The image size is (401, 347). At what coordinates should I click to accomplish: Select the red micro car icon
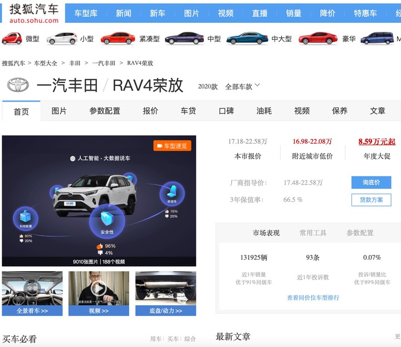coord(12,38)
